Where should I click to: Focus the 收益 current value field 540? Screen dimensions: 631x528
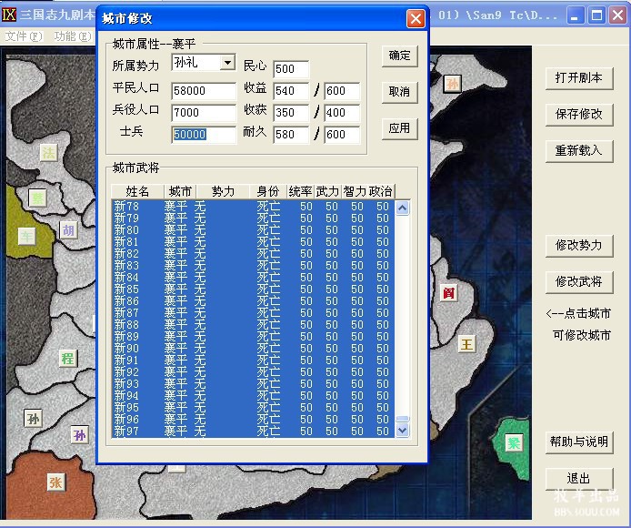(291, 91)
